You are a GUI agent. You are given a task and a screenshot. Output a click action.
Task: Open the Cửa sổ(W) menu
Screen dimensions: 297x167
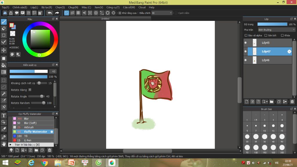click(x=129, y=7)
